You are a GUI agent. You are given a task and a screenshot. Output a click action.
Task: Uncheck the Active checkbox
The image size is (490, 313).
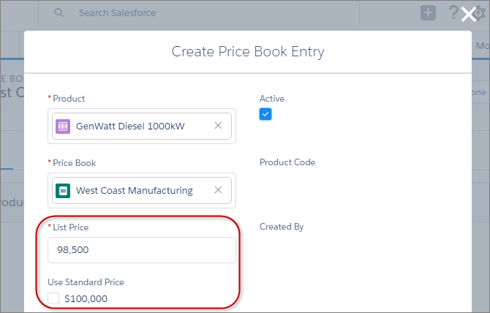tap(265, 114)
